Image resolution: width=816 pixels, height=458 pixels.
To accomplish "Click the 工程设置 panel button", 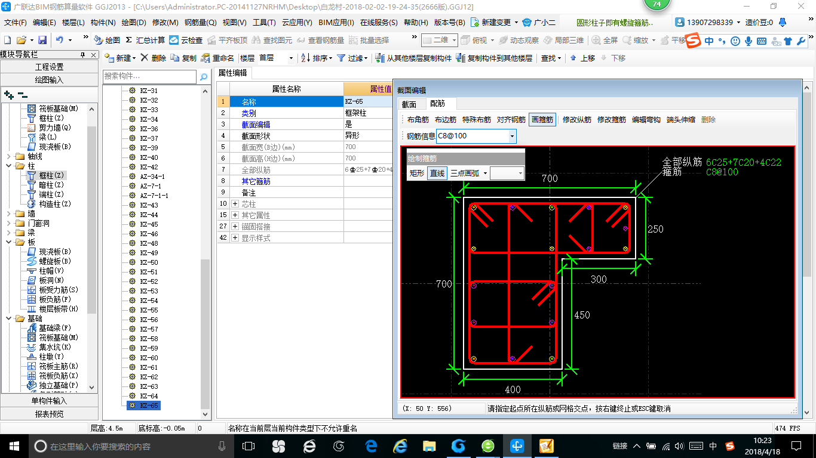I will click(49, 67).
